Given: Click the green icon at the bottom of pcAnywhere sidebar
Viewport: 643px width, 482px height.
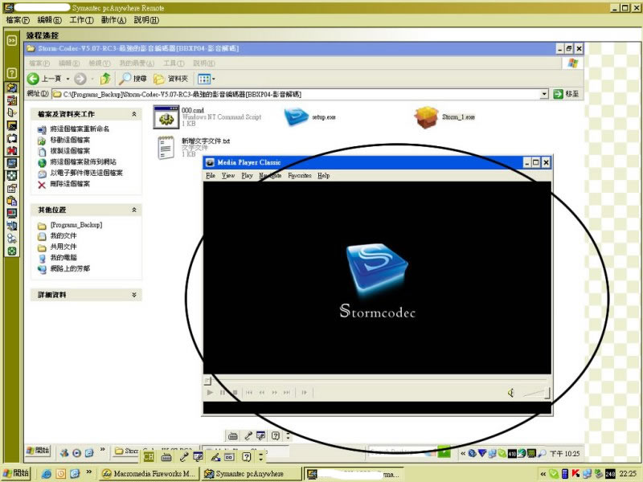Looking at the screenshot, I should pos(11,251).
